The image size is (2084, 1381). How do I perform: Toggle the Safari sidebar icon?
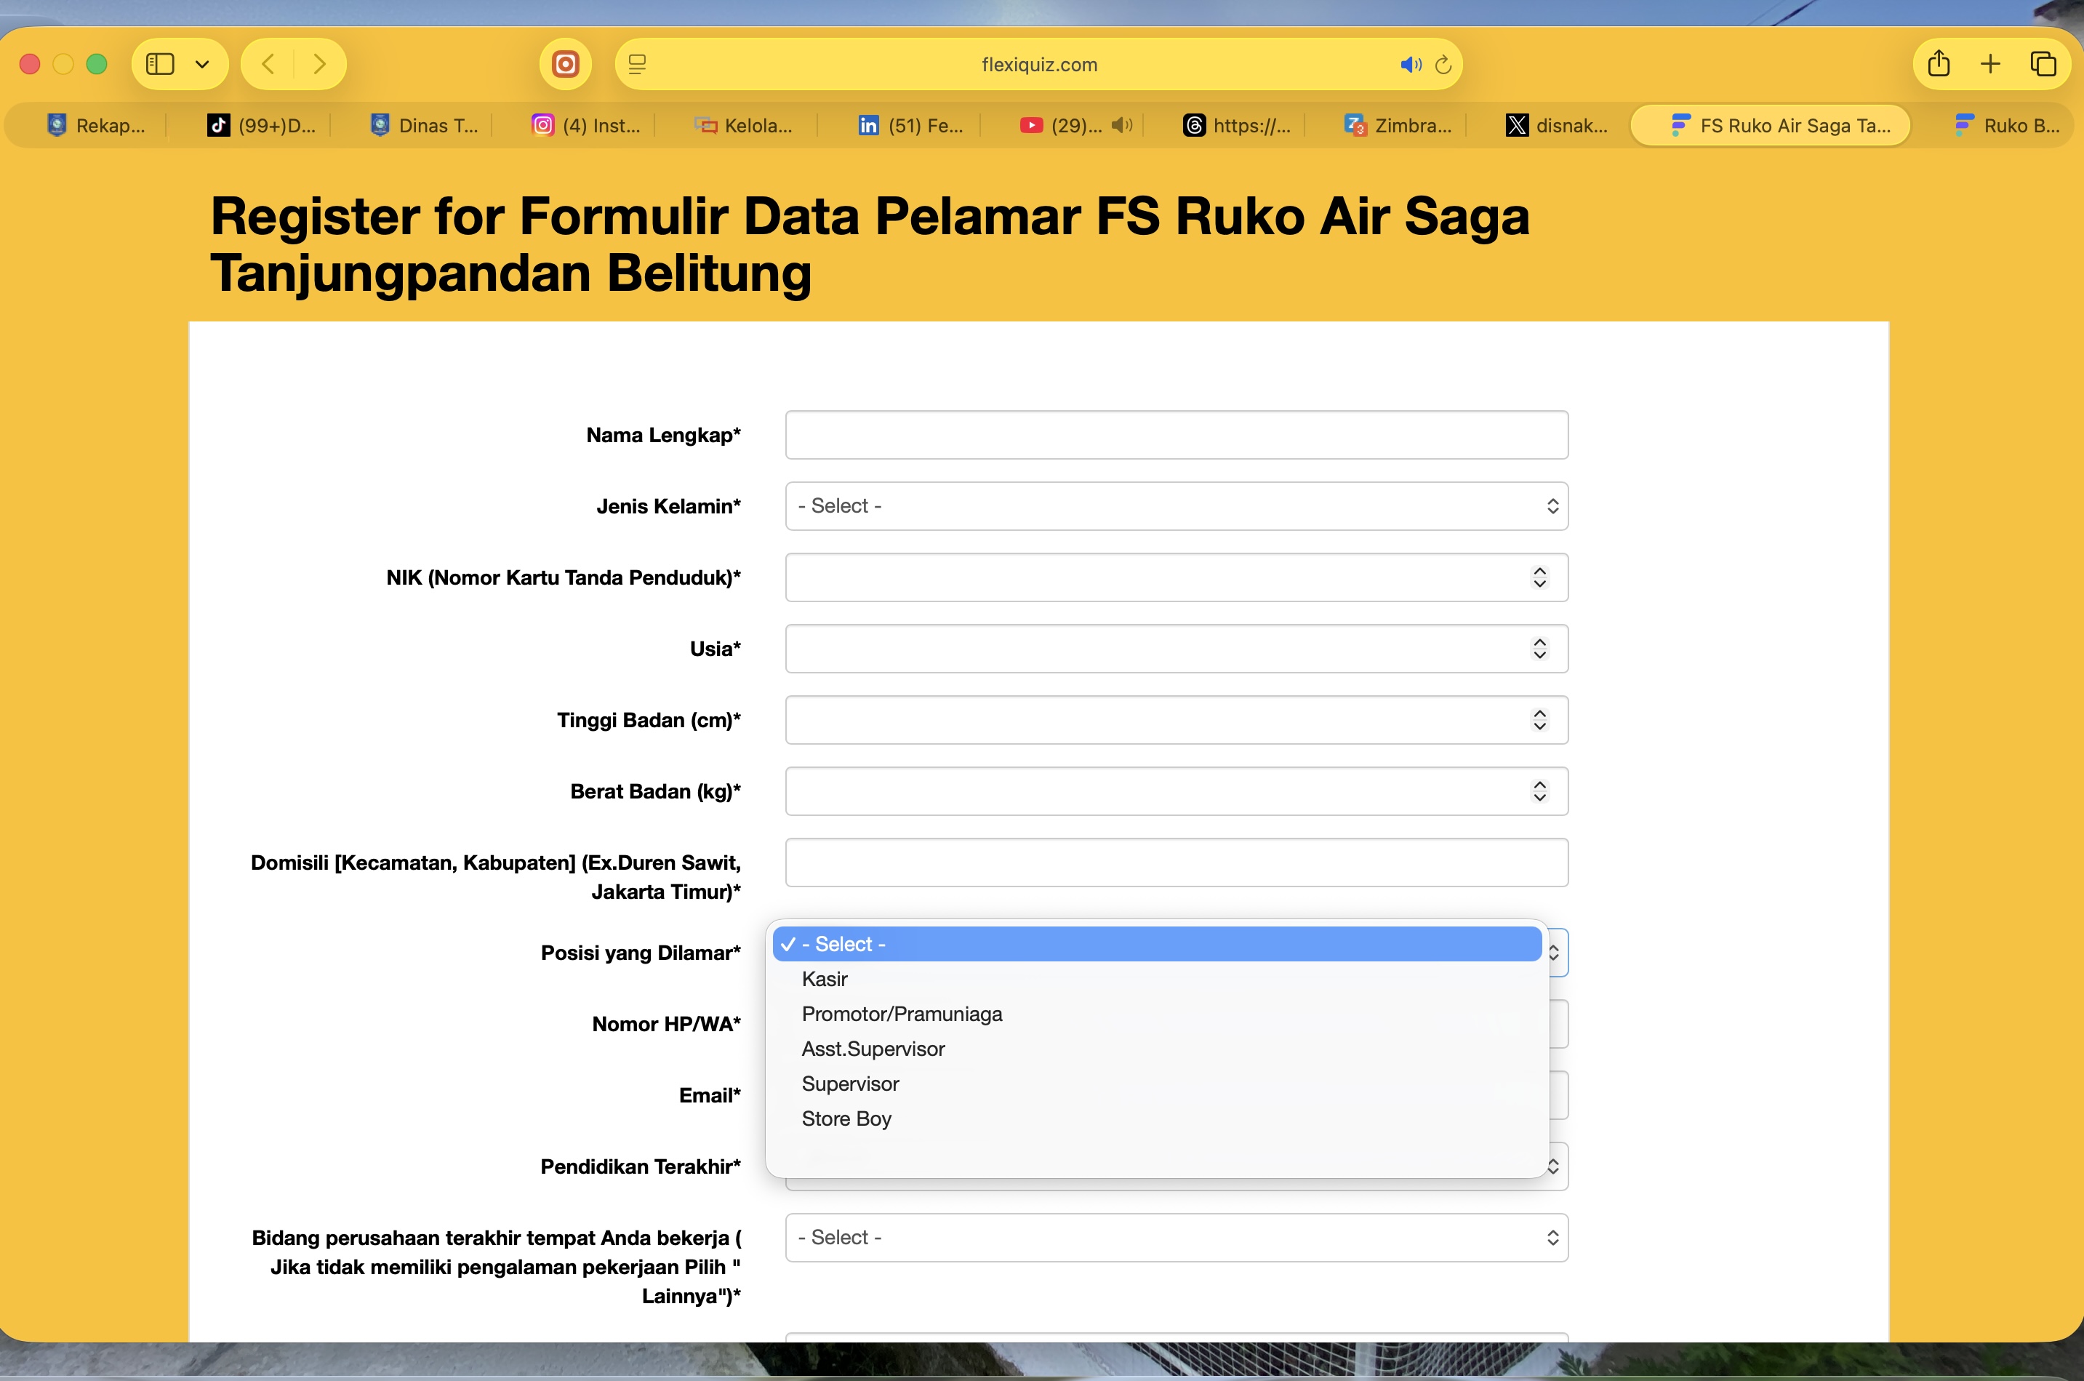159,64
